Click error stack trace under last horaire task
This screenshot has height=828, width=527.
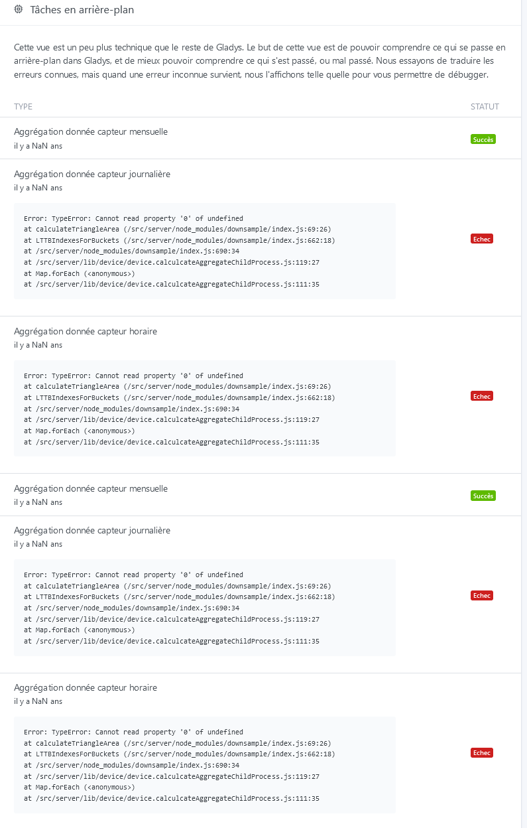205,765
